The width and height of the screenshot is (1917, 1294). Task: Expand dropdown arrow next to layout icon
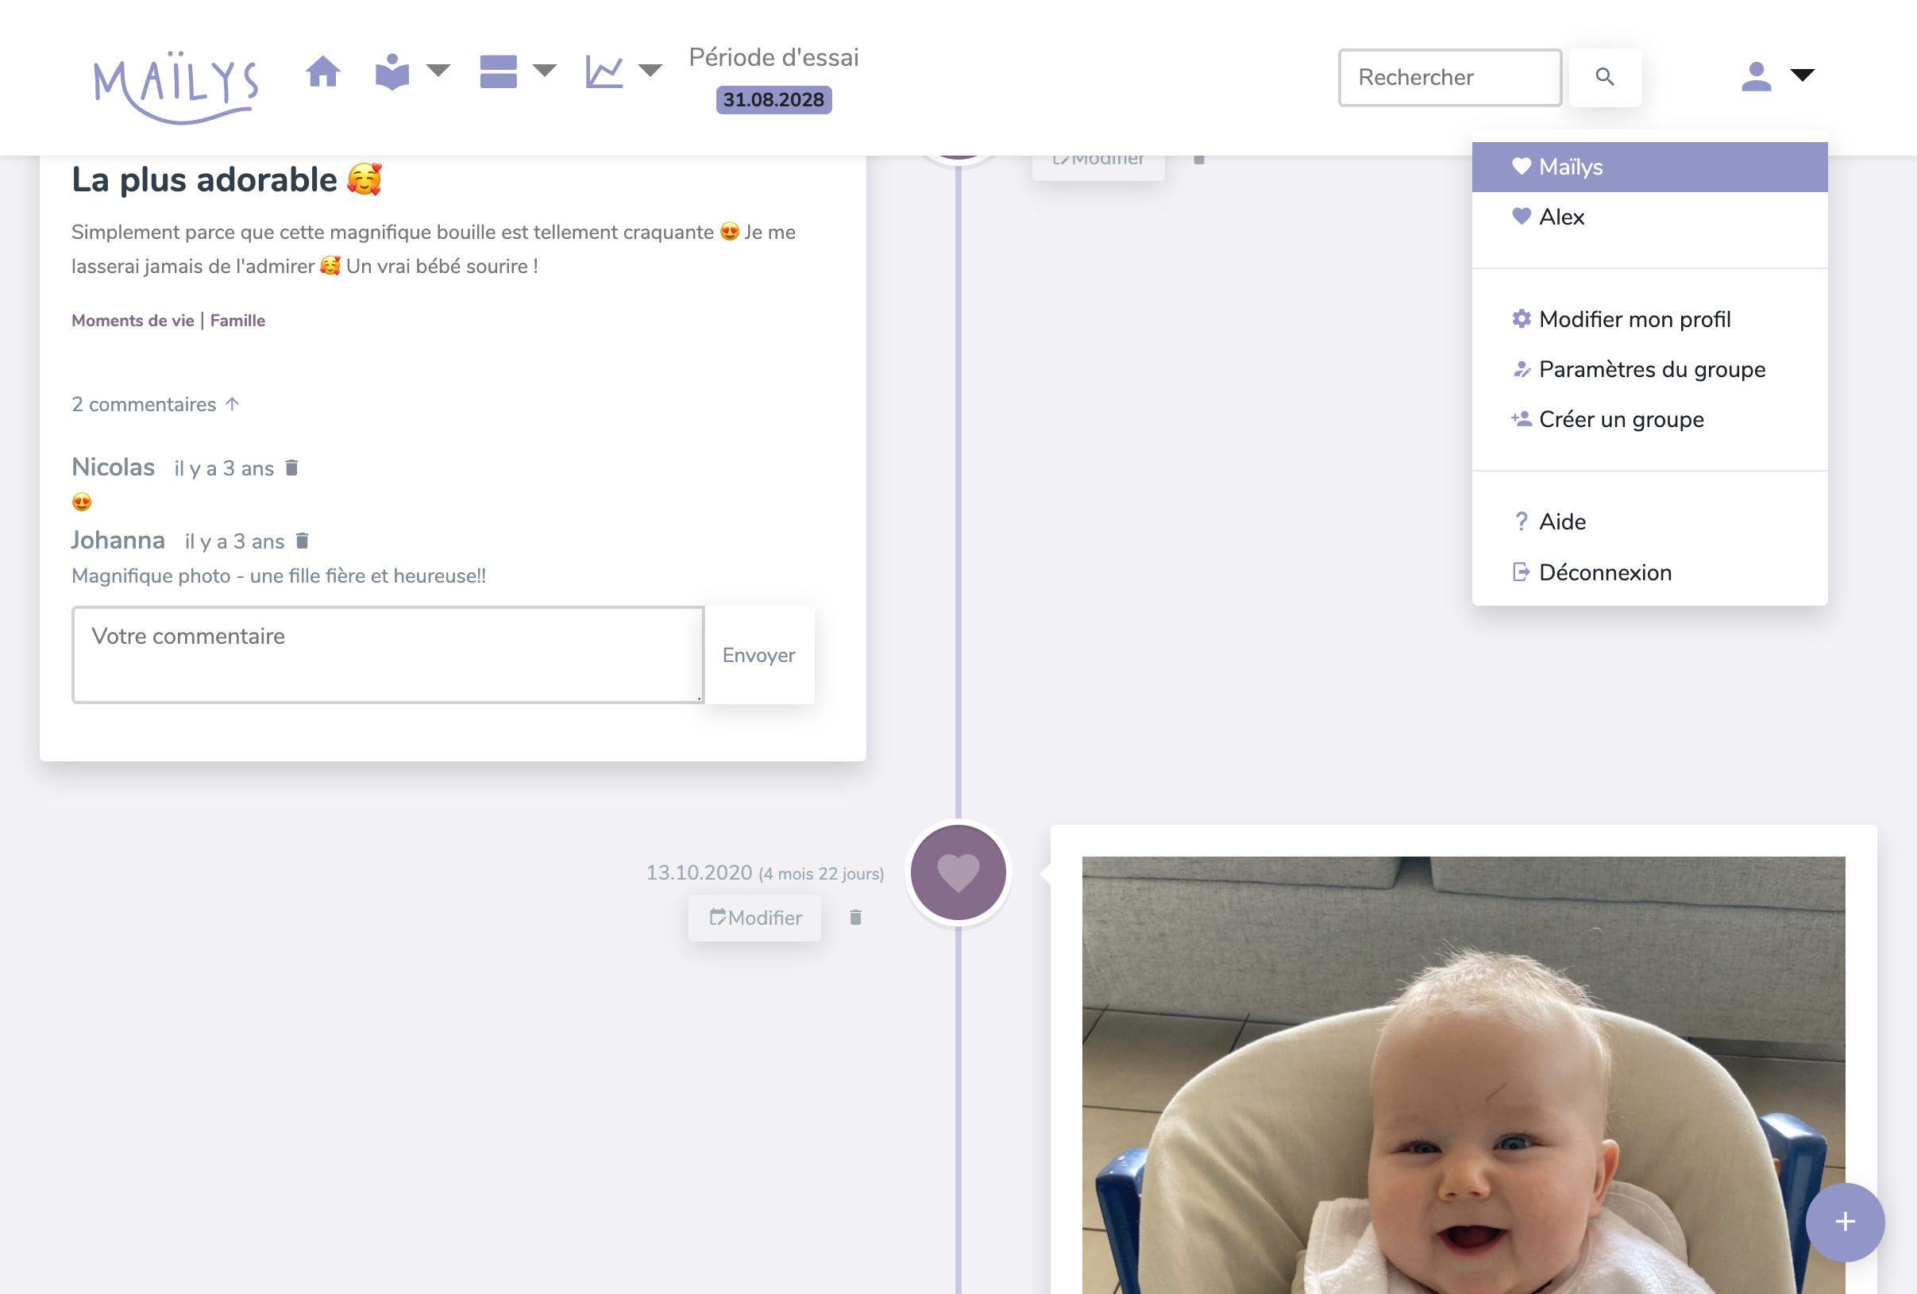click(545, 71)
